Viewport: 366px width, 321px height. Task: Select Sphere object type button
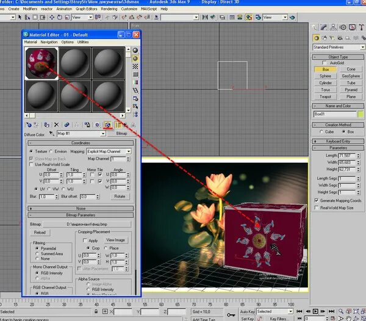325,76
